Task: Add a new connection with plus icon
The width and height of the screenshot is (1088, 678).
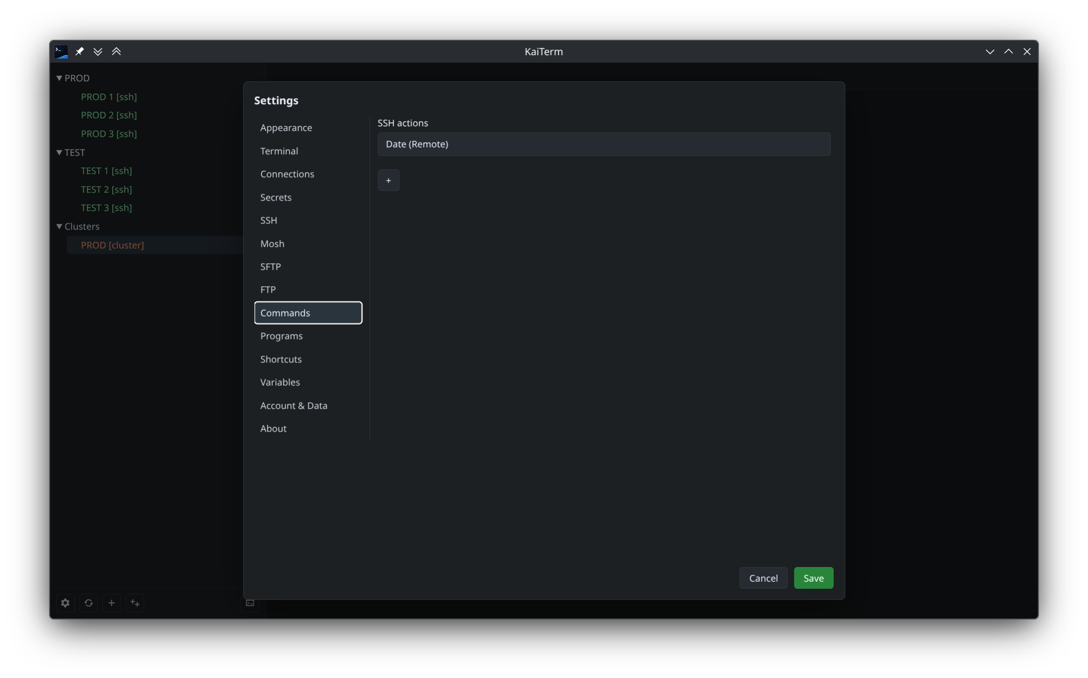Action: point(111,603)
